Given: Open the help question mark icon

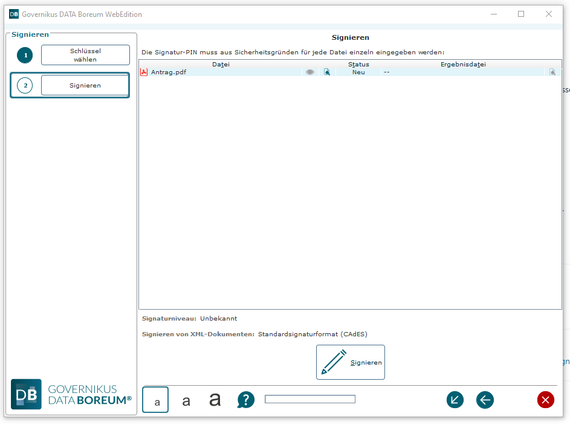Looking at the screenshot, I should click(246, 400).
